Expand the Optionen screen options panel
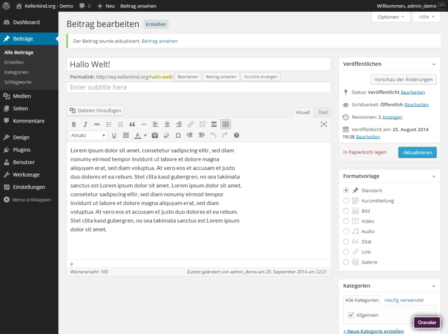The image size is (448, 334). pos(391,17)
